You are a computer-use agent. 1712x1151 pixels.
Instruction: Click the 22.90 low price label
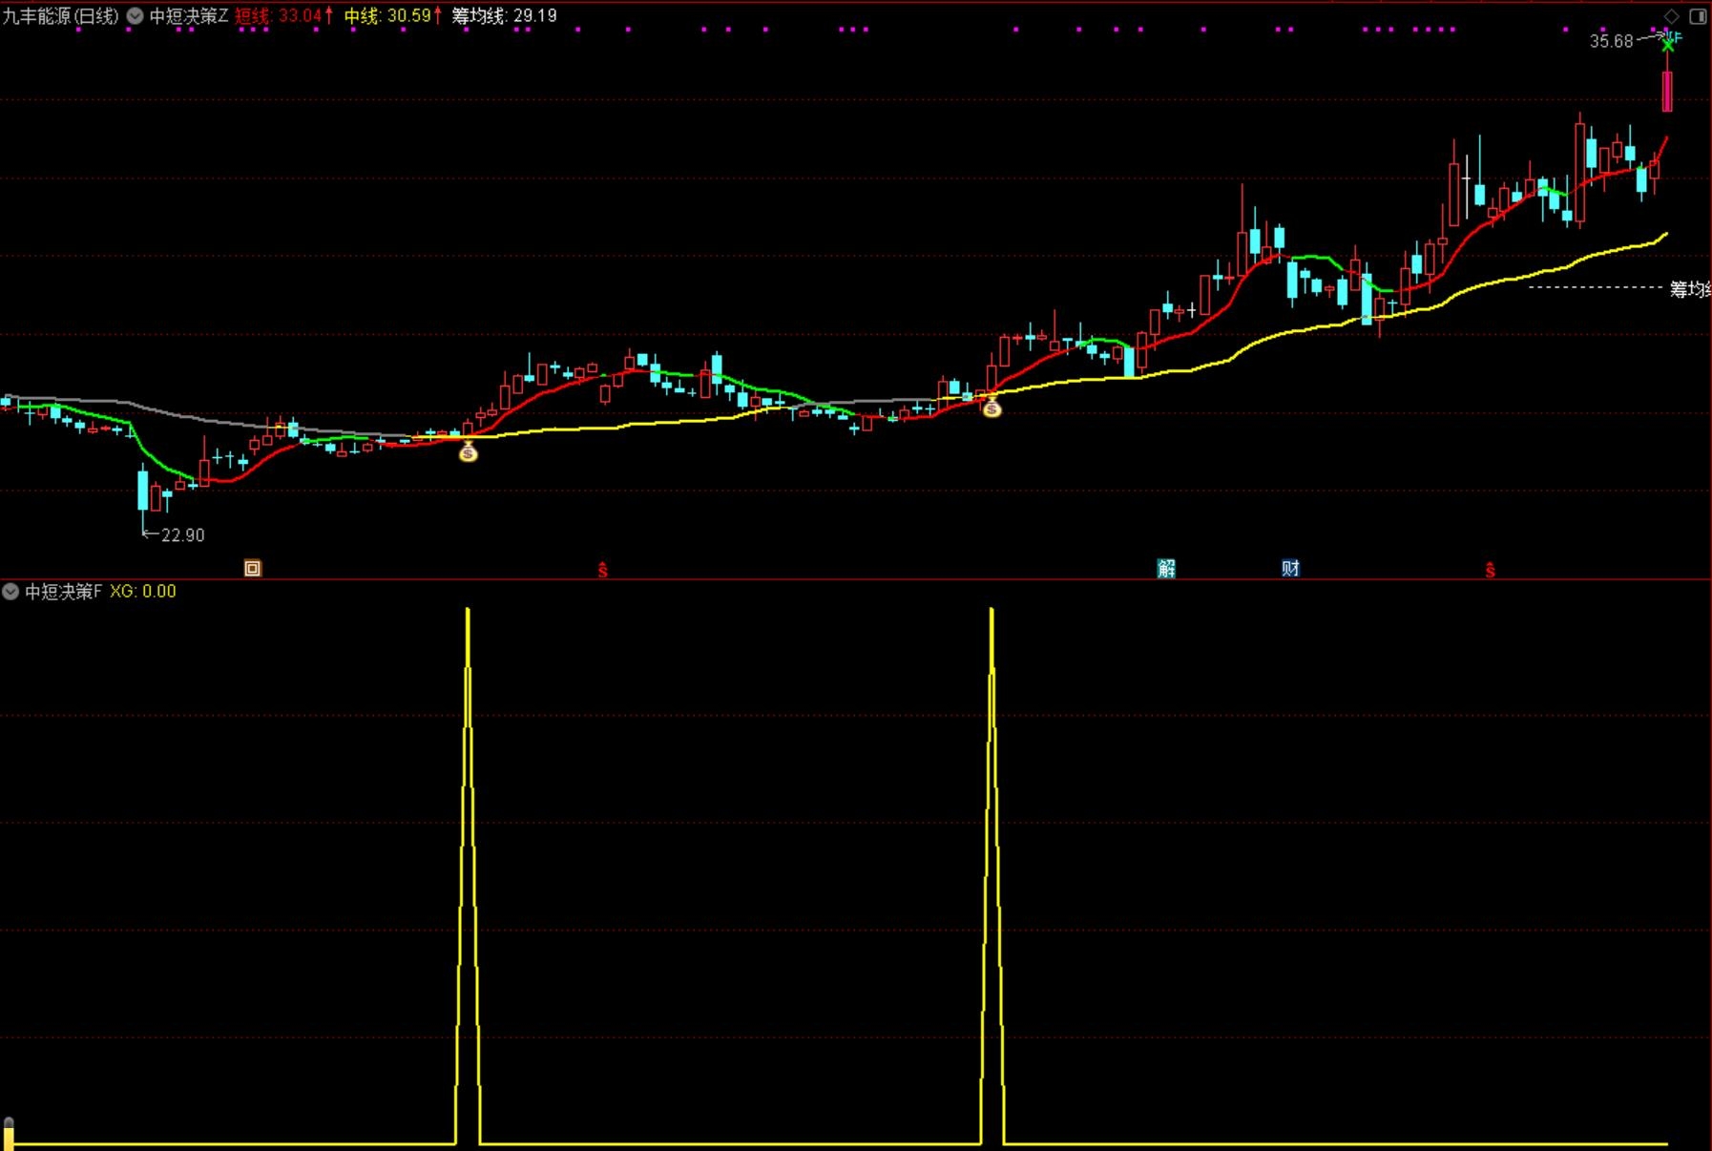[183, 535]
